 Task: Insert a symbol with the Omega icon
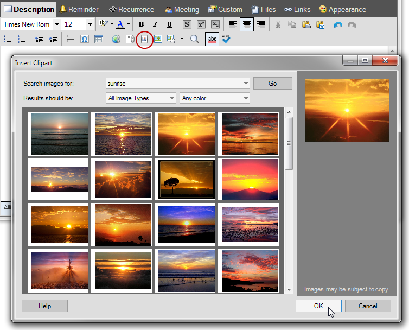coord(85,39)
